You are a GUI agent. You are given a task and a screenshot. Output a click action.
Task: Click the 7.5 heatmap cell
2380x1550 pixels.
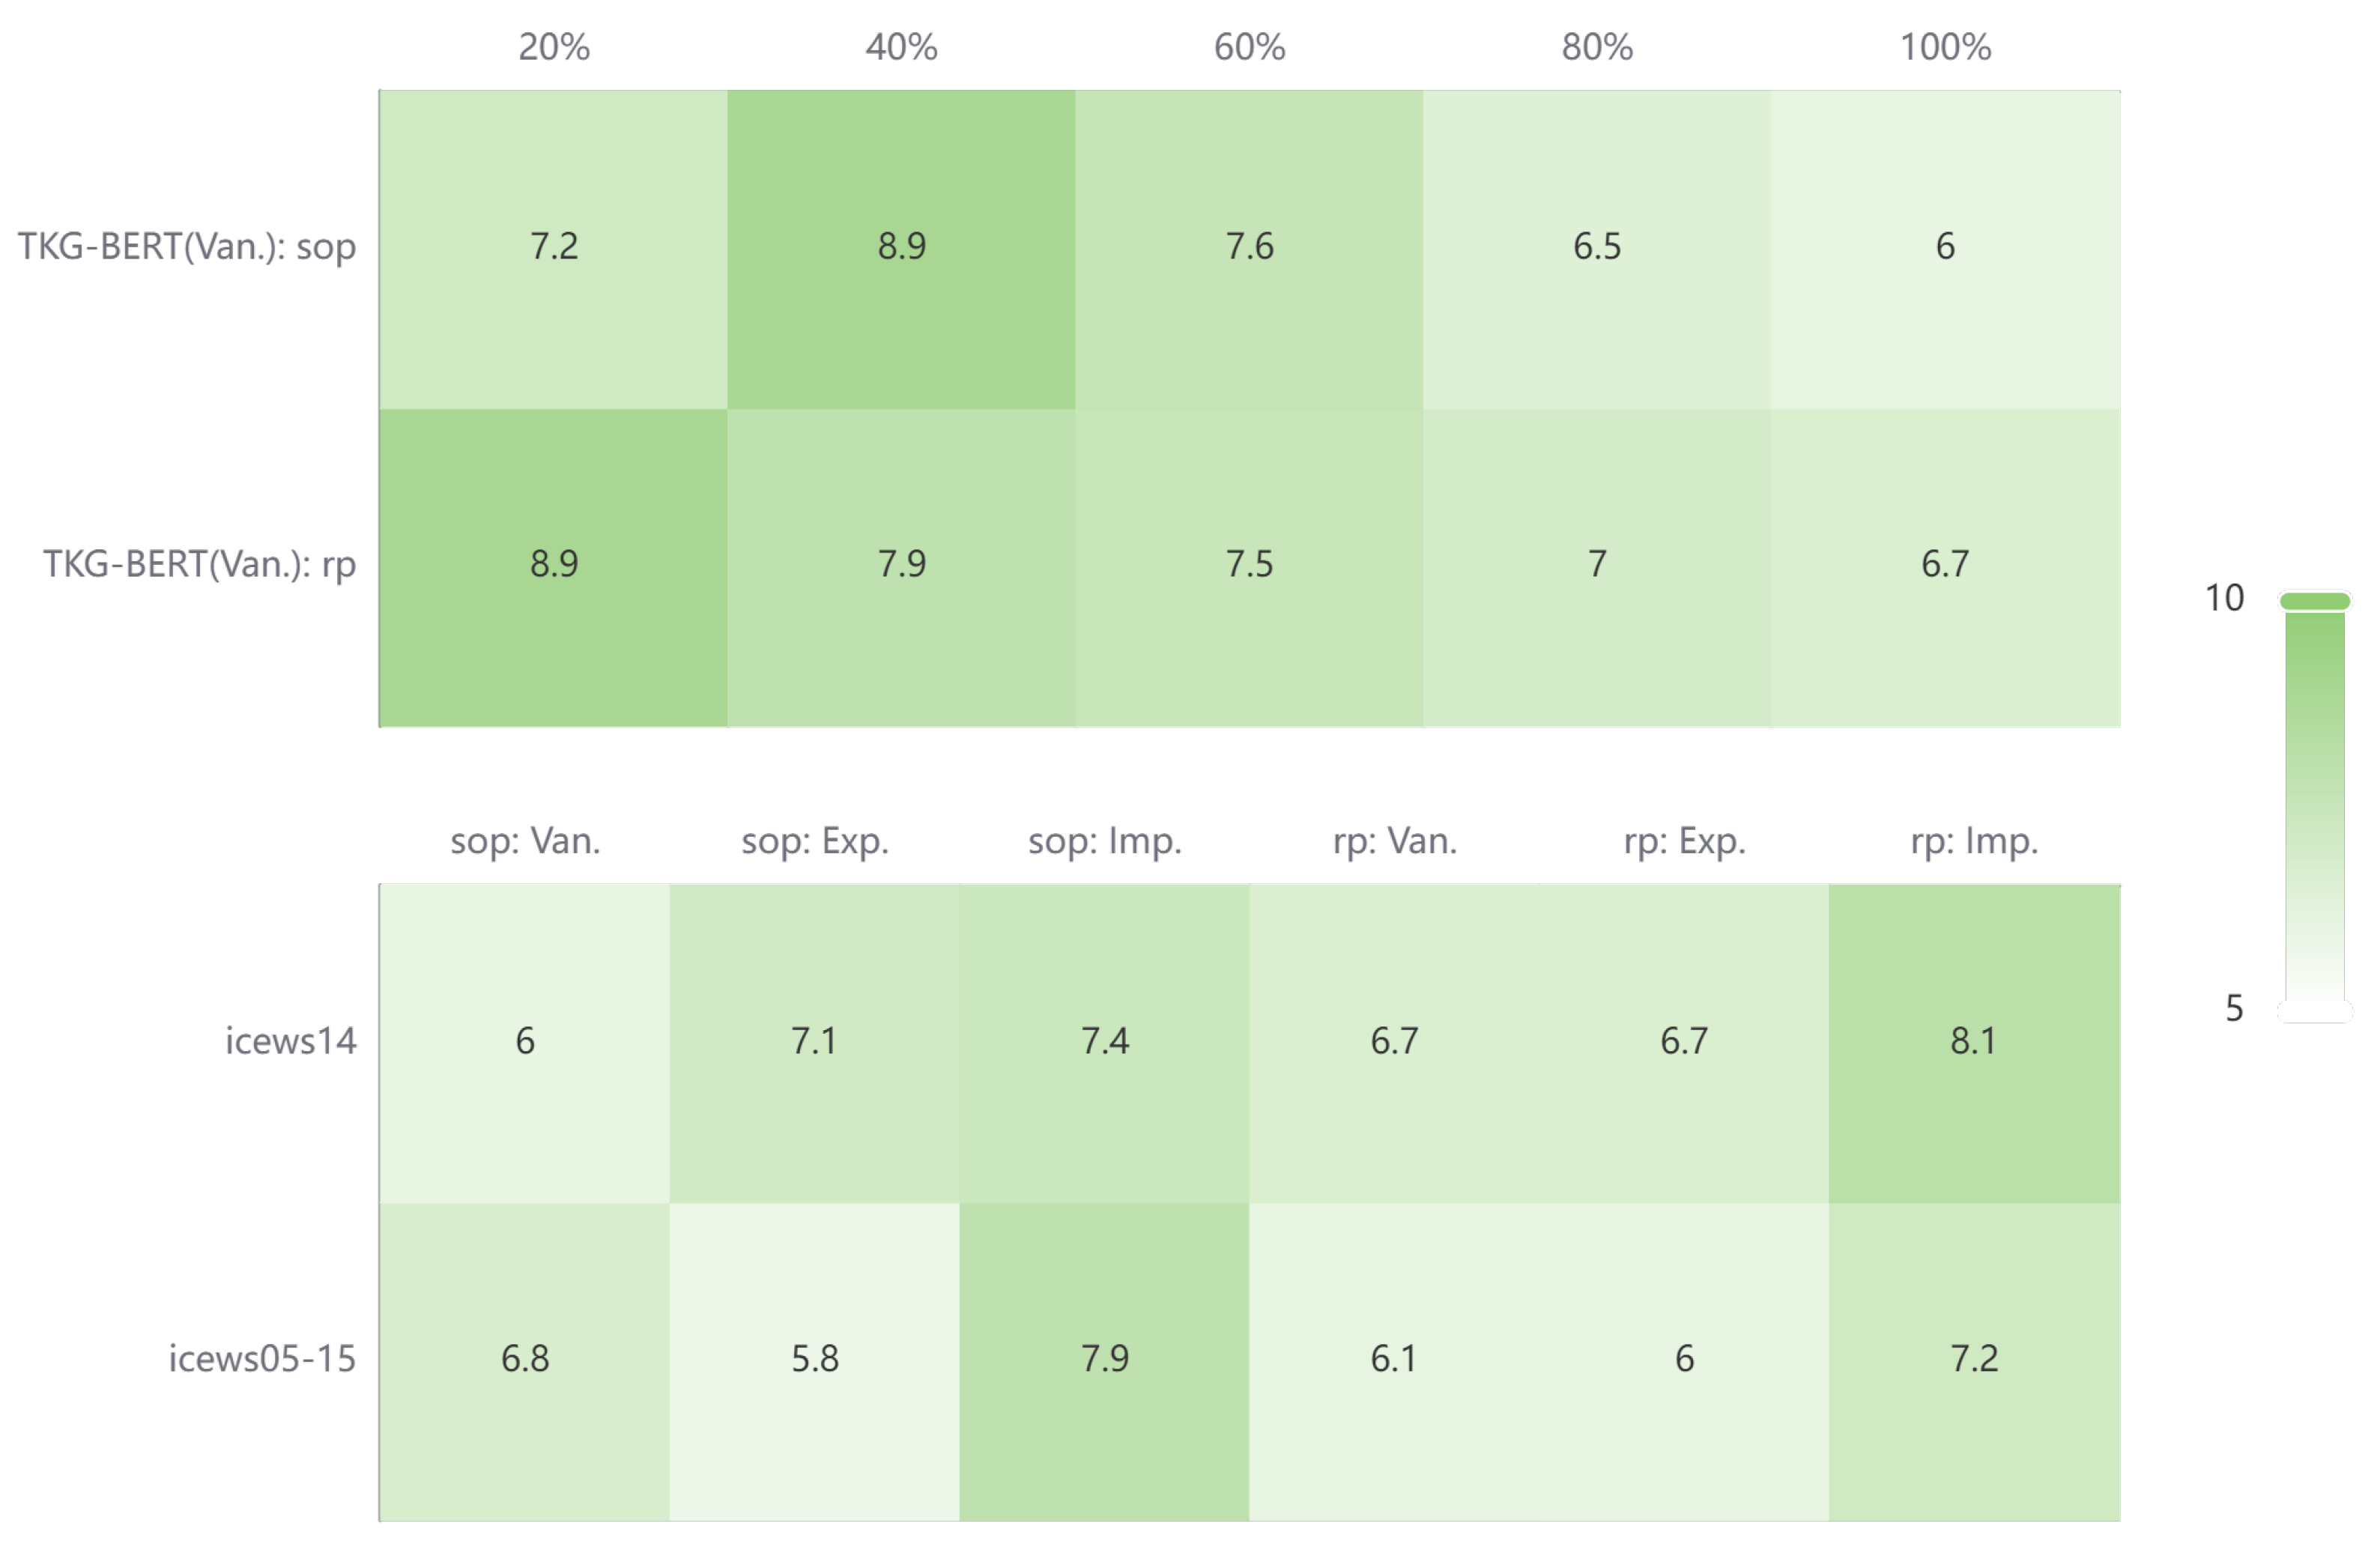coord(1249,566)
